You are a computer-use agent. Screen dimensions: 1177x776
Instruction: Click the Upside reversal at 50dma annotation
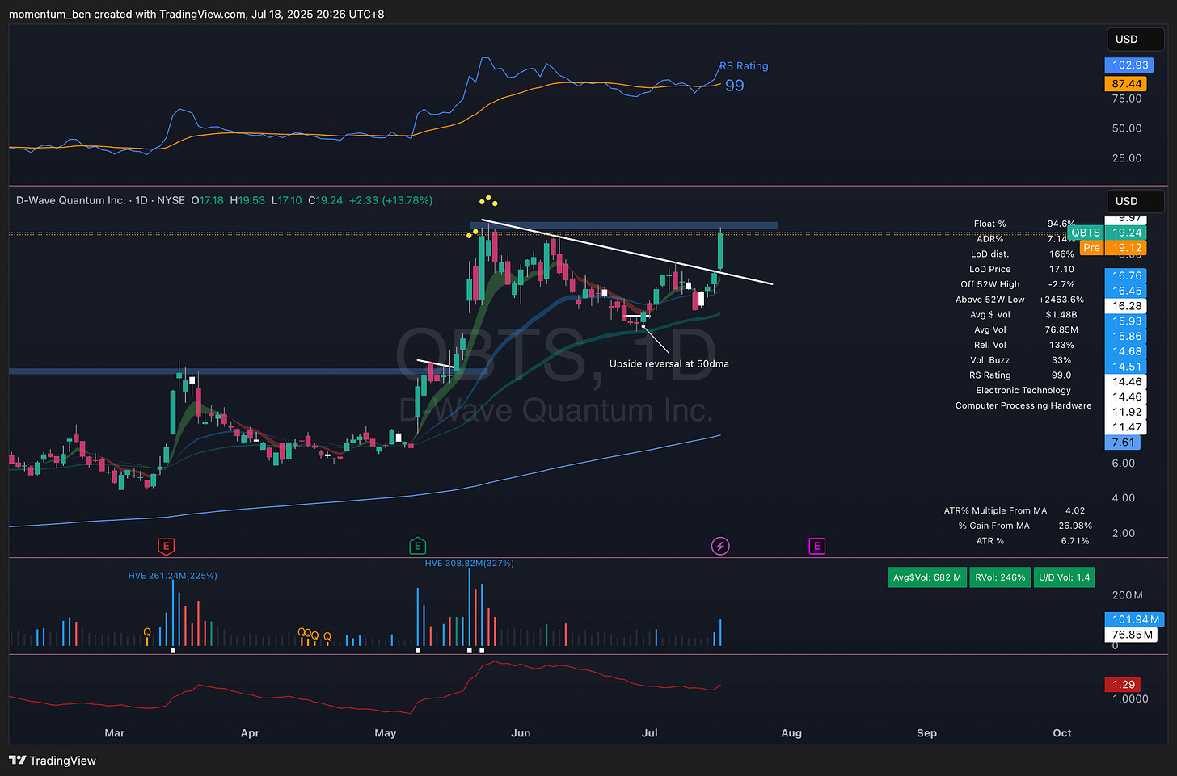coord(669,364)
